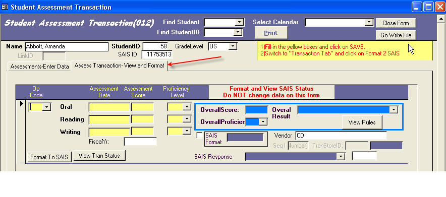Minimize the Student Assessment Transaction window
This screenshot has height=197, width=446.
[417, 7]
